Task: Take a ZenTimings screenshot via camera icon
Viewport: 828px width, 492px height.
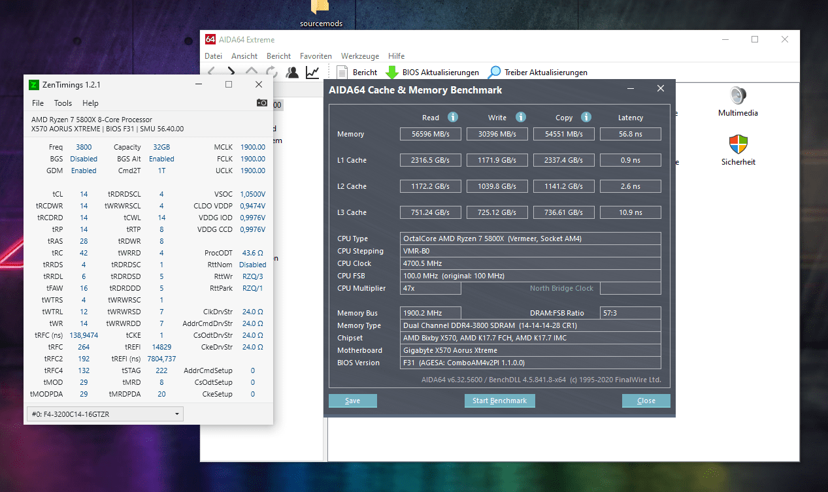Action: [x=261, y=103]
